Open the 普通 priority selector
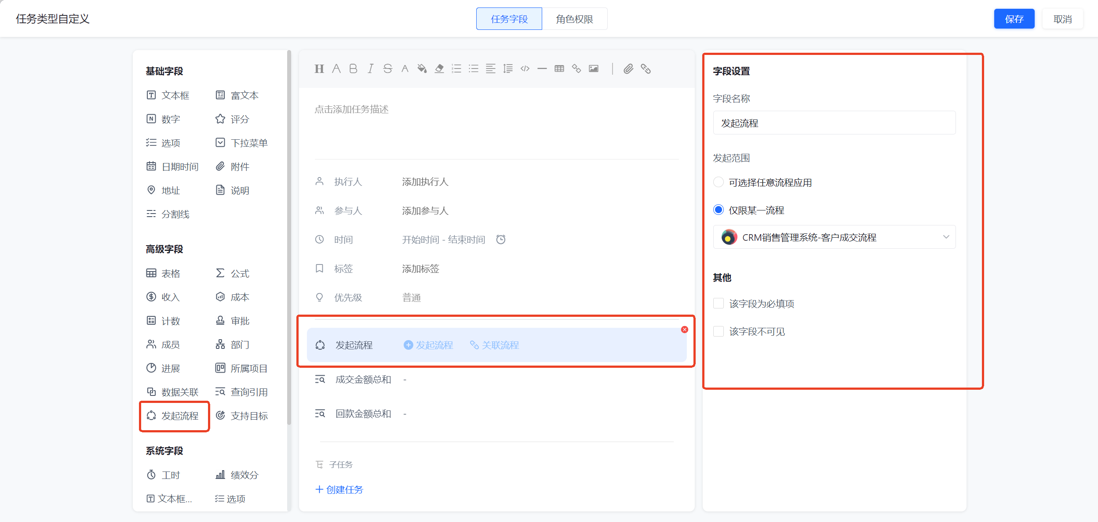The height and width of the screenshot is (522, 1098). [x=411, y=298]
